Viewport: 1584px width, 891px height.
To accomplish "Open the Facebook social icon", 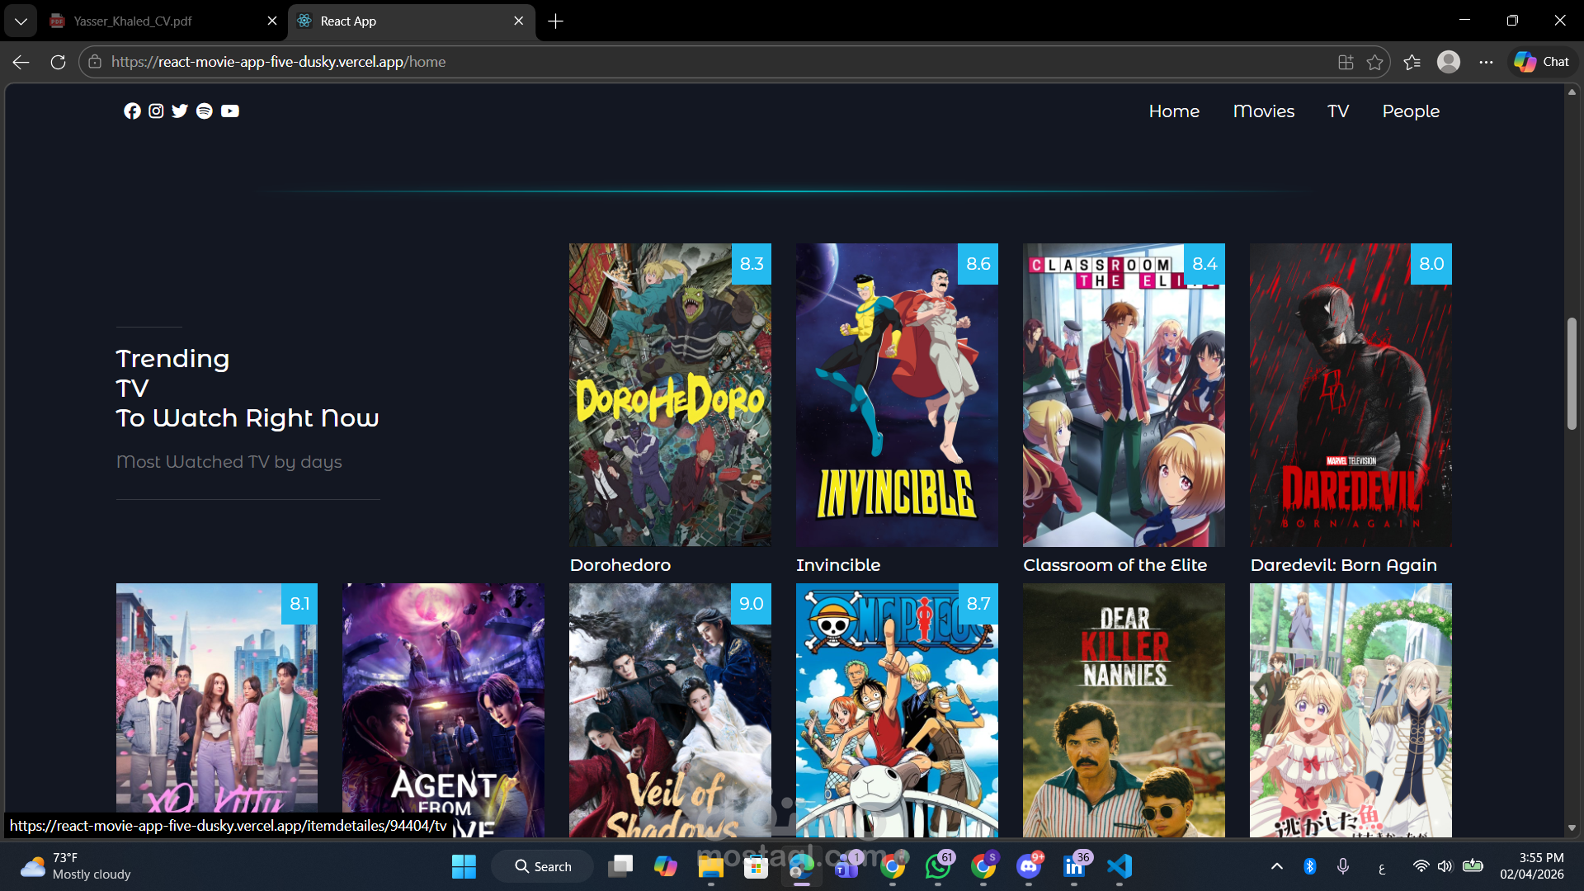I will click(132, 111).
